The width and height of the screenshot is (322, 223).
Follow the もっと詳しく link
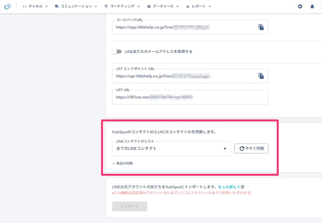[x=228, y=187]
